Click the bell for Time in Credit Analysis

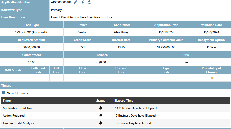101,123
